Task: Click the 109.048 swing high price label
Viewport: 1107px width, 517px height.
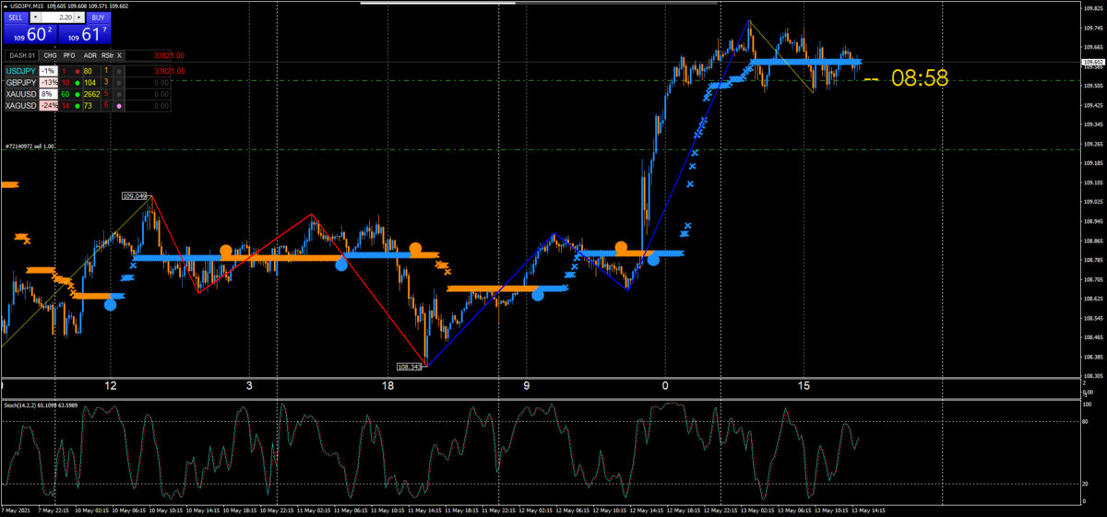Action: (134, 195)
